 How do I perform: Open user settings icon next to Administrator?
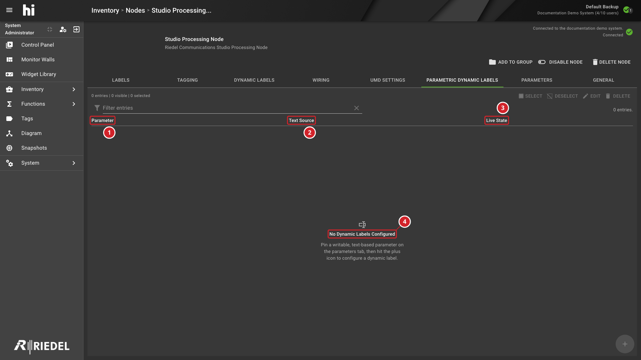(63, 29)
